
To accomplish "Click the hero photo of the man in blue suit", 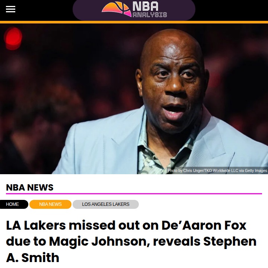I will click(134, 99).
